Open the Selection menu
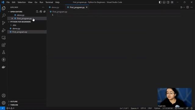The image size is (195, 110). click(22, 2)
